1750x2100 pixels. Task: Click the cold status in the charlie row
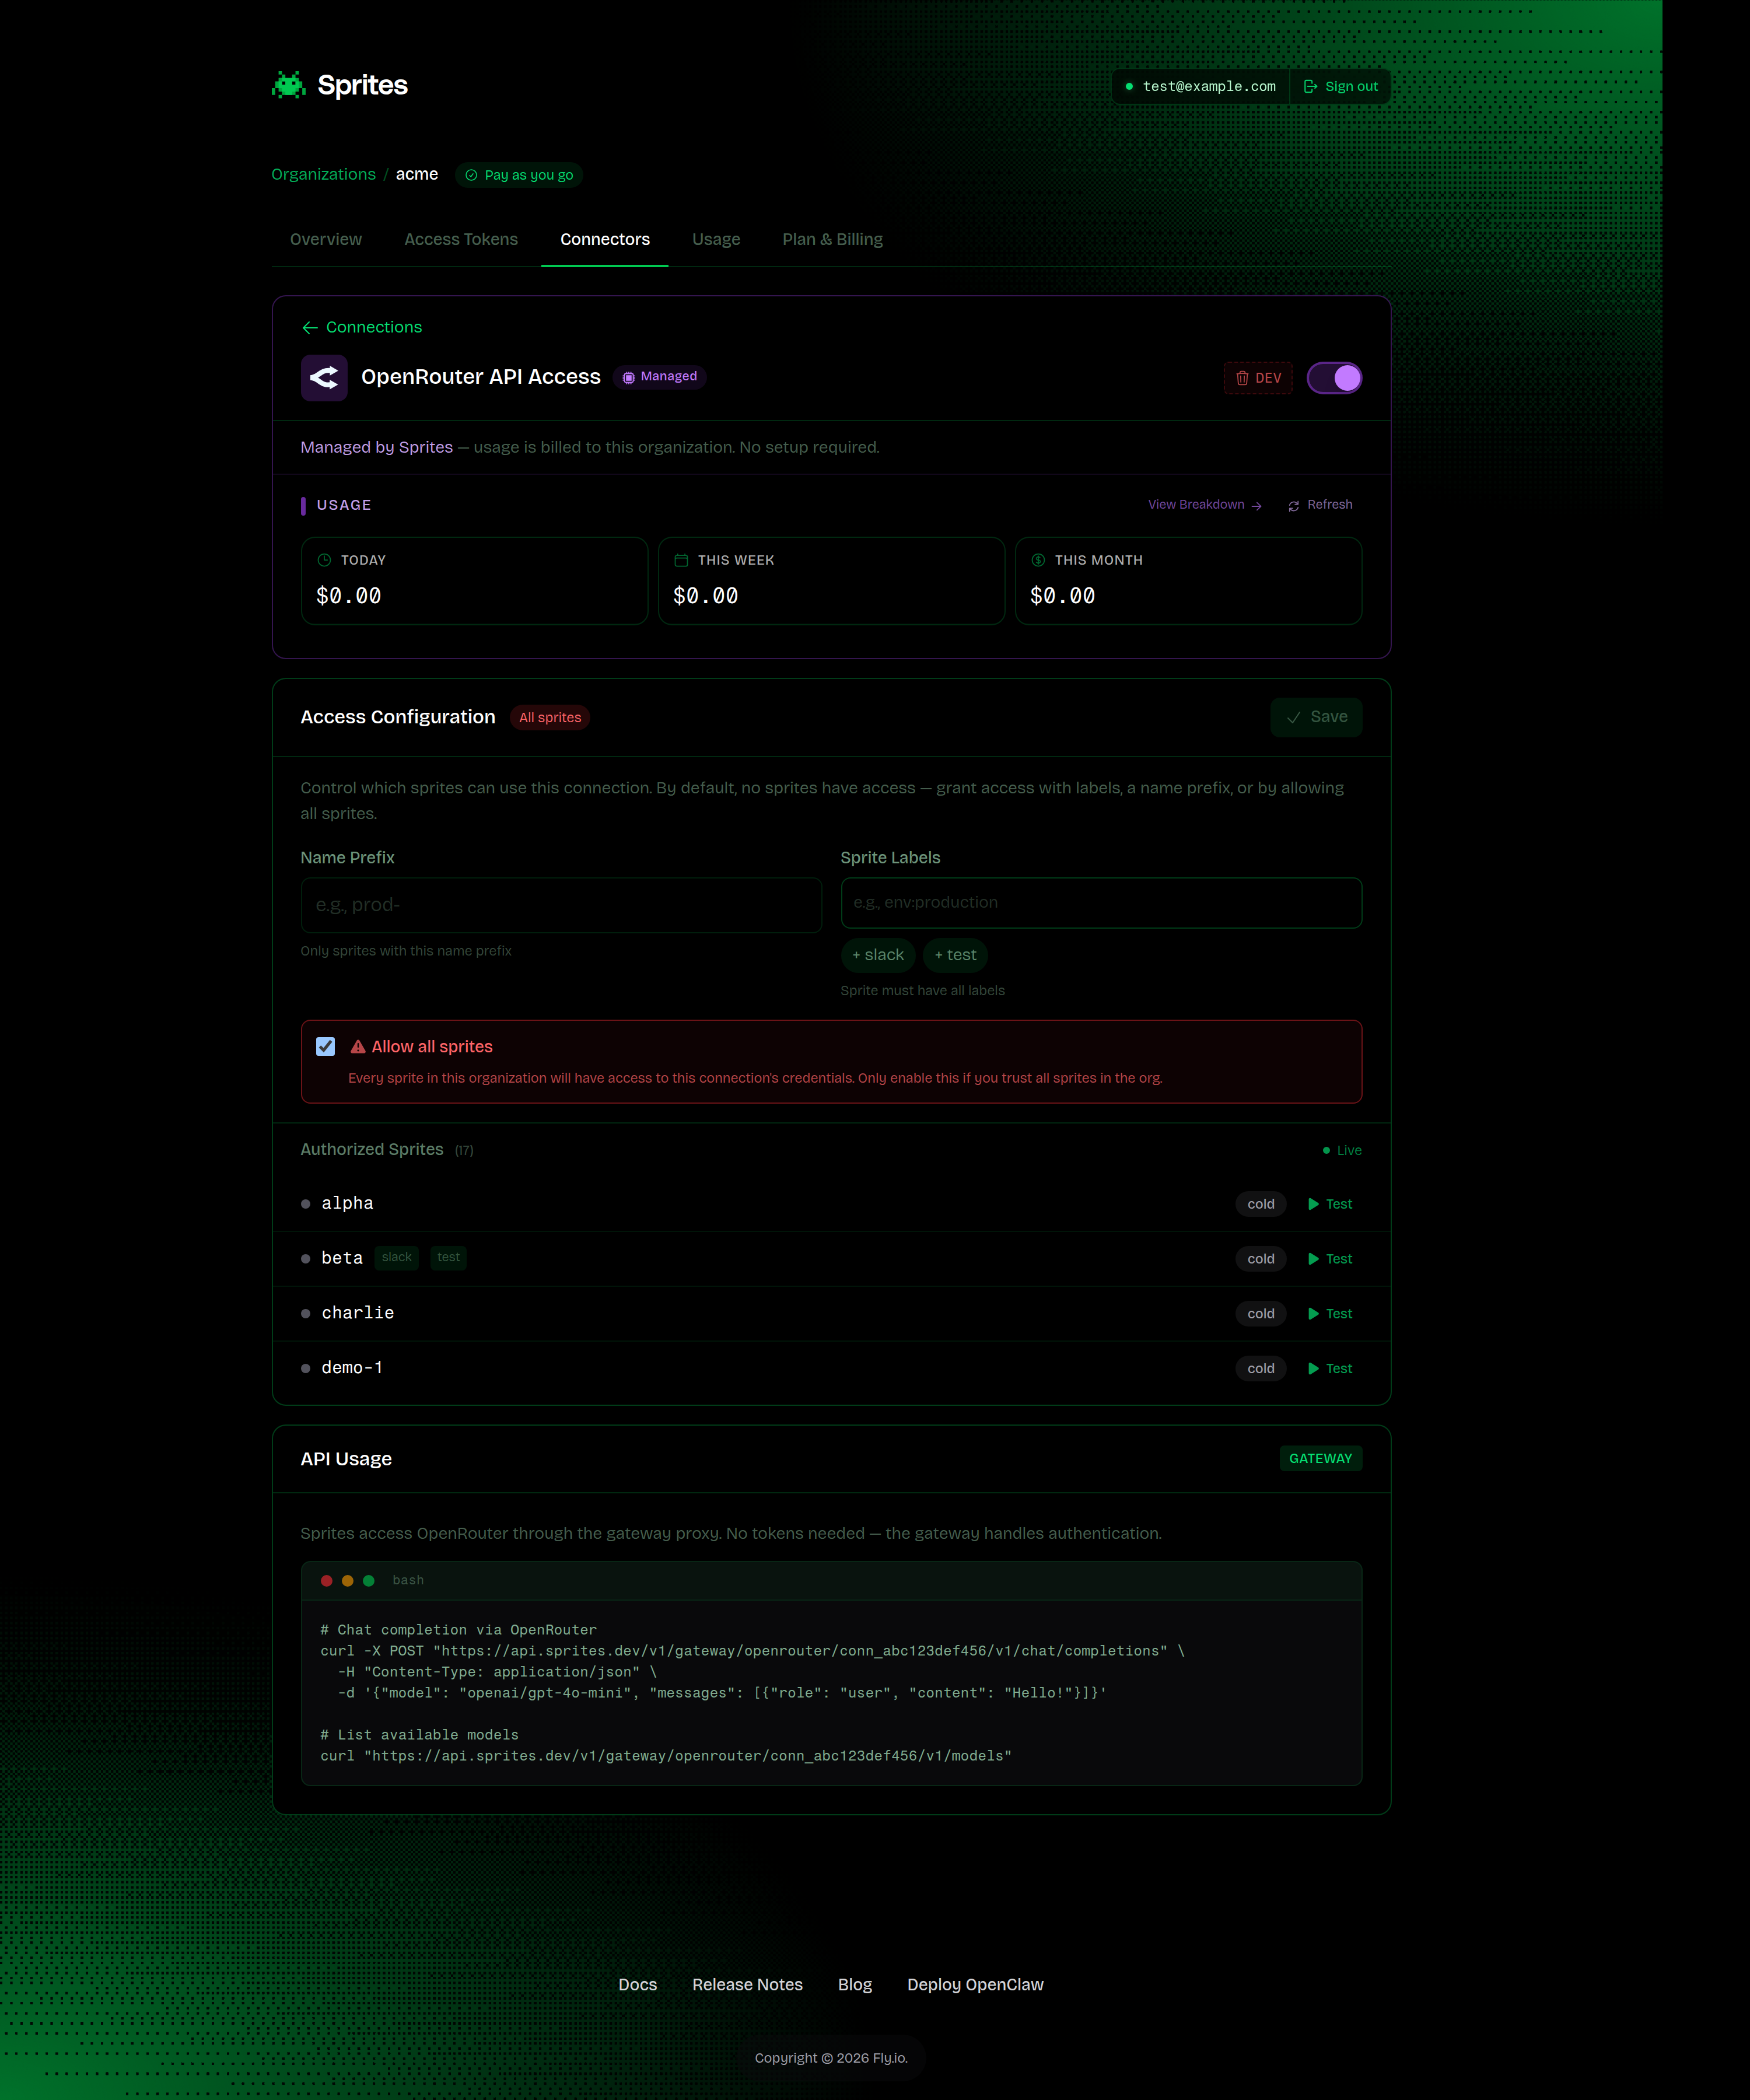tap(1261, 1314)
